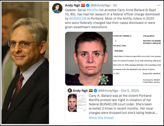Click verified badge in the quoted tweet

tap(95, 90)
